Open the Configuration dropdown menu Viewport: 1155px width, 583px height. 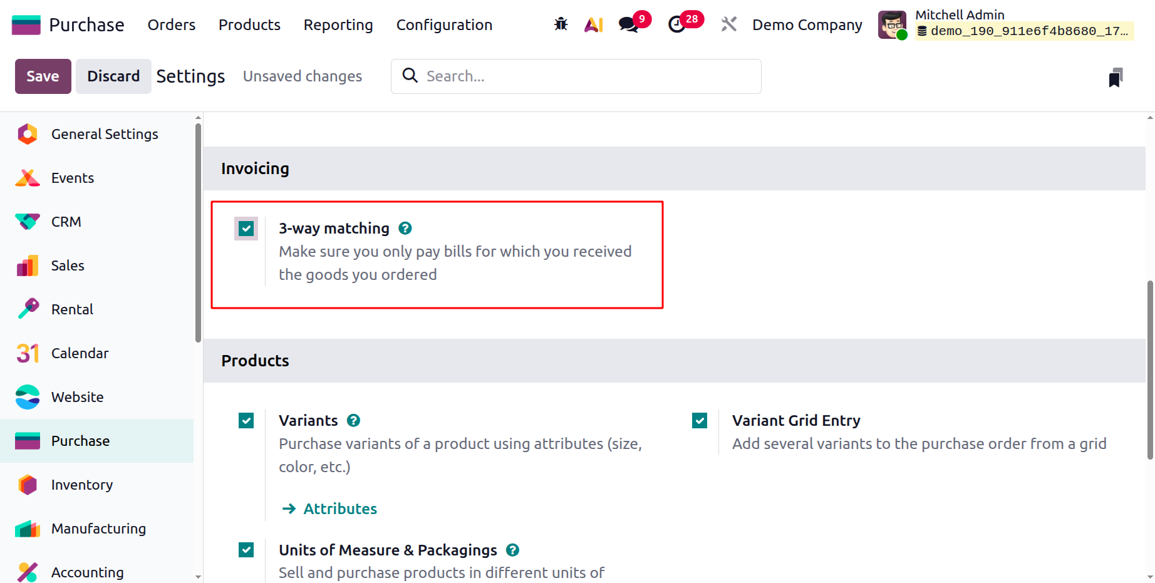pyautogui.click(x=444, y=24)
